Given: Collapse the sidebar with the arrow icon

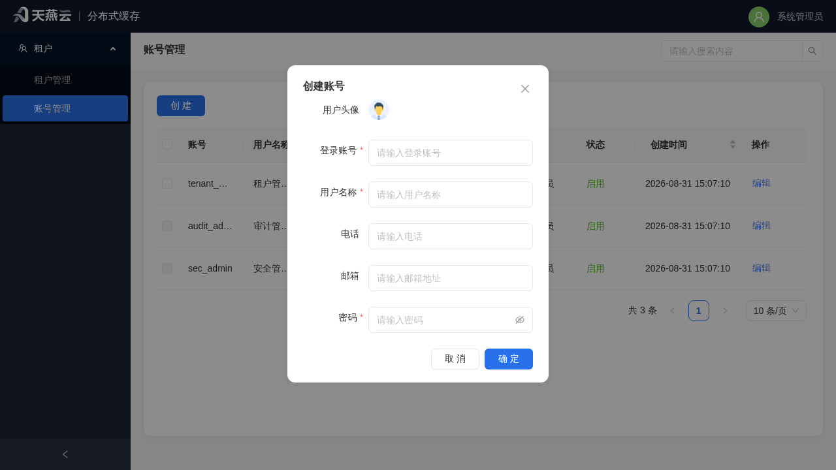Looking at the screenshot, I should 65,454.
